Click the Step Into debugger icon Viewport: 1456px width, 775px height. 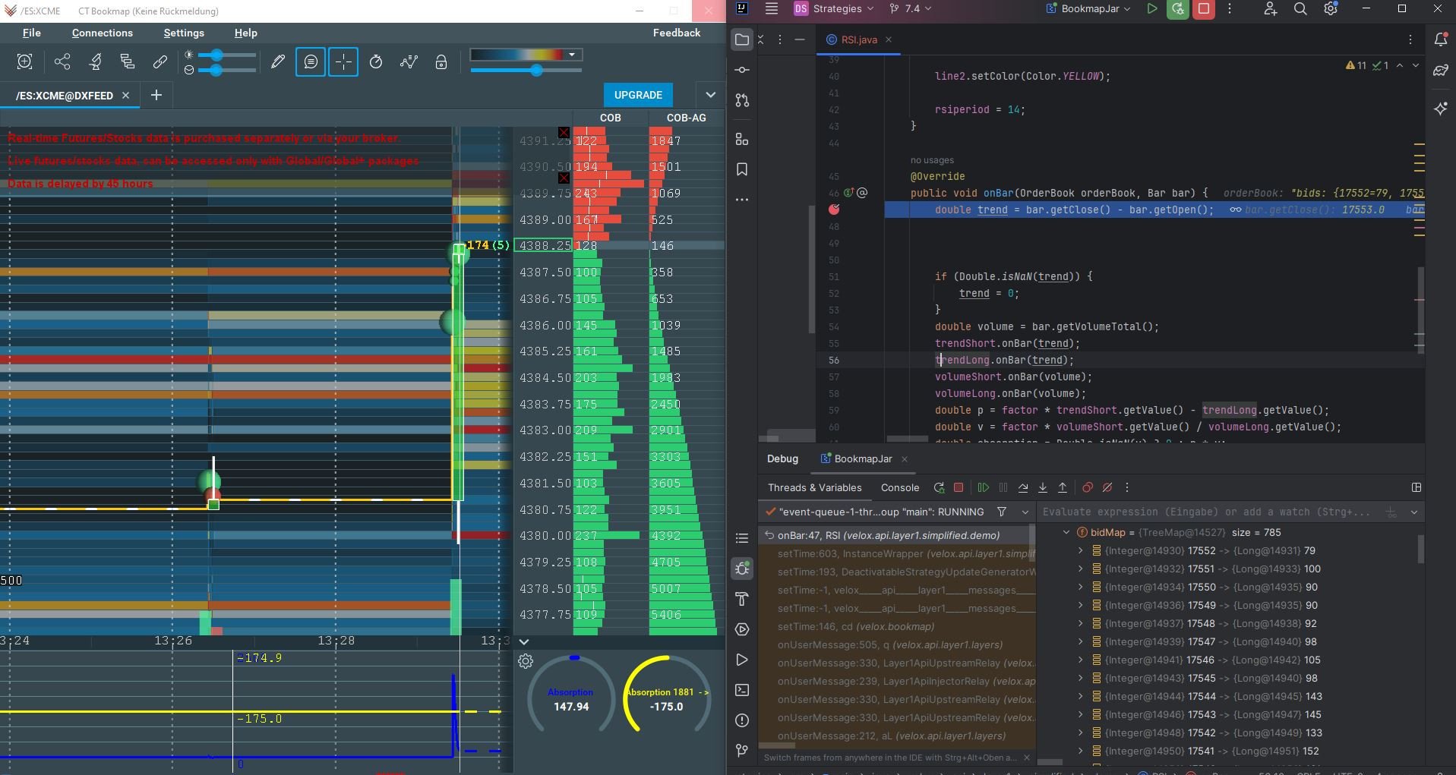pyautogui.click(x=1043, y=487)
